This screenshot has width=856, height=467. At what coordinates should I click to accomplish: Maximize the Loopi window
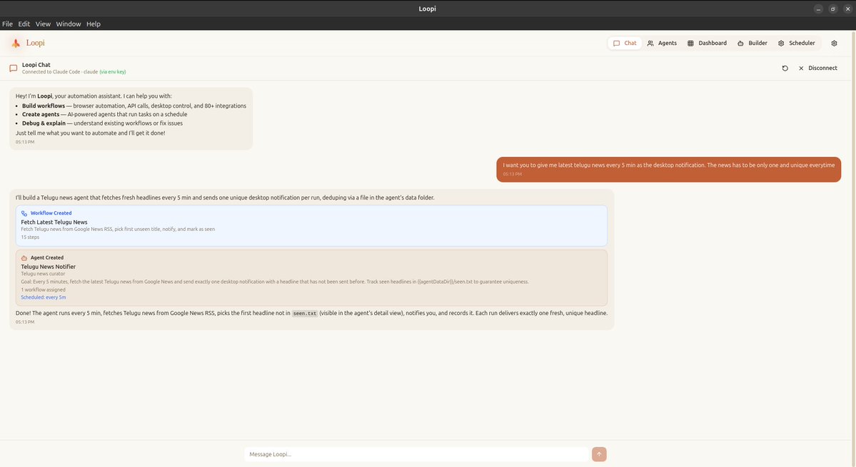tap(832, 9)
